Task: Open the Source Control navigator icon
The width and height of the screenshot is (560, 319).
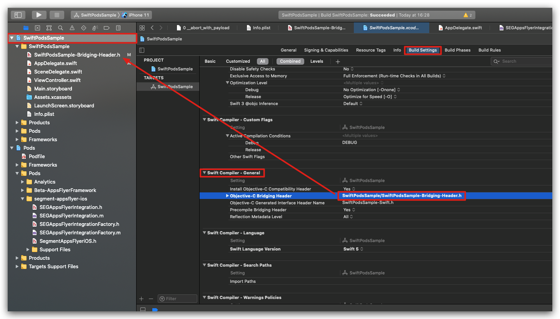Action: coord(37,28)
